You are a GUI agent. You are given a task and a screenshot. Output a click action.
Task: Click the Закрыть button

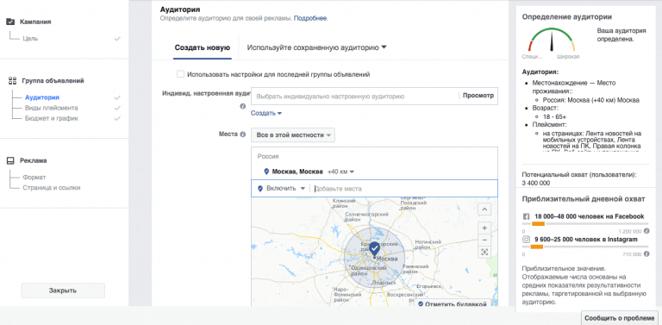click(x=63, y=291)
